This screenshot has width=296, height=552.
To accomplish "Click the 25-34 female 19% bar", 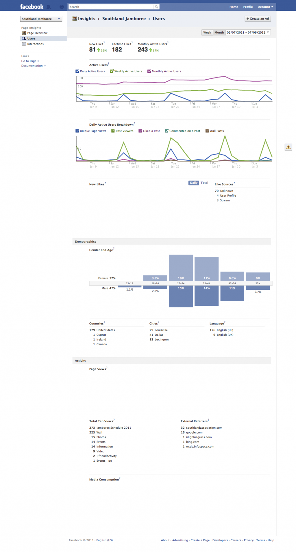I will [181, 268].
